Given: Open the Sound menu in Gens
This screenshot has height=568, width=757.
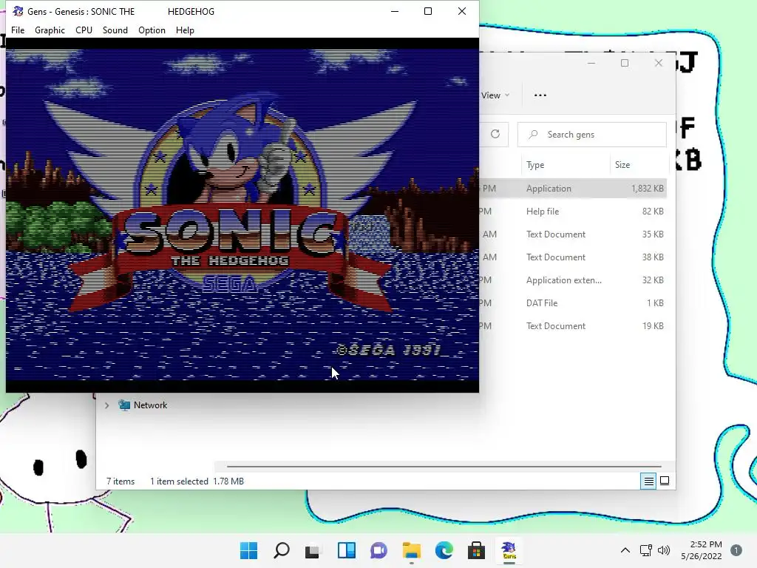Looking at the screenshot, I should [x=115, y=30].
